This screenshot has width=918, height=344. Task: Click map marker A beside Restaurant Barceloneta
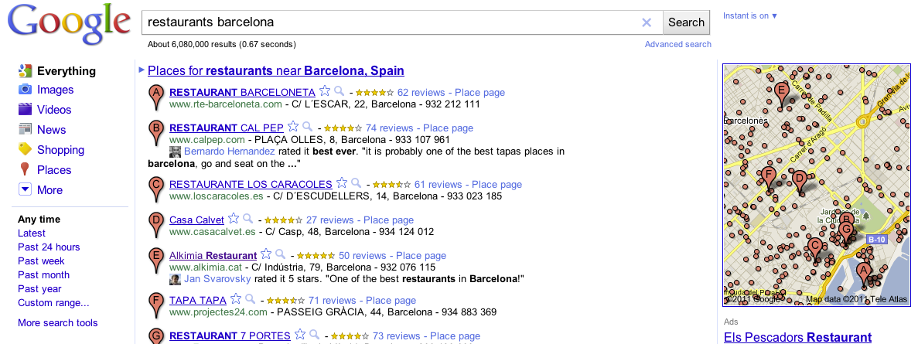coord(157,96)
